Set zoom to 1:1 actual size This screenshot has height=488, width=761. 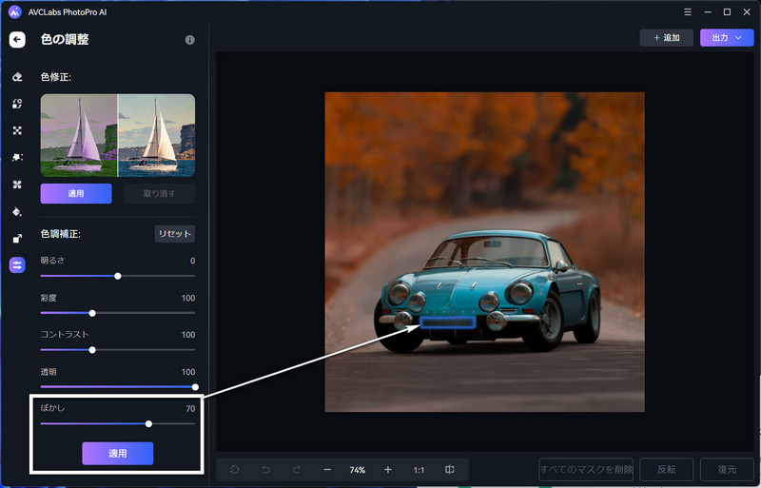[419, 470]
